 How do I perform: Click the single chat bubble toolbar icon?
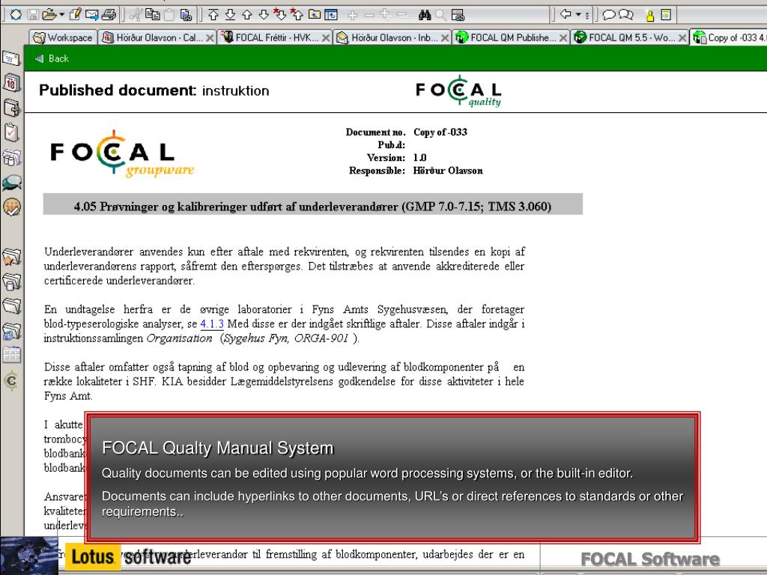click(608, 15)
